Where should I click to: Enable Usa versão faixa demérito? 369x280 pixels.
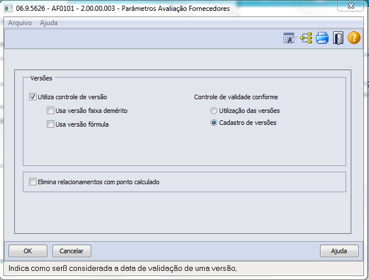(x=50, y=111)
